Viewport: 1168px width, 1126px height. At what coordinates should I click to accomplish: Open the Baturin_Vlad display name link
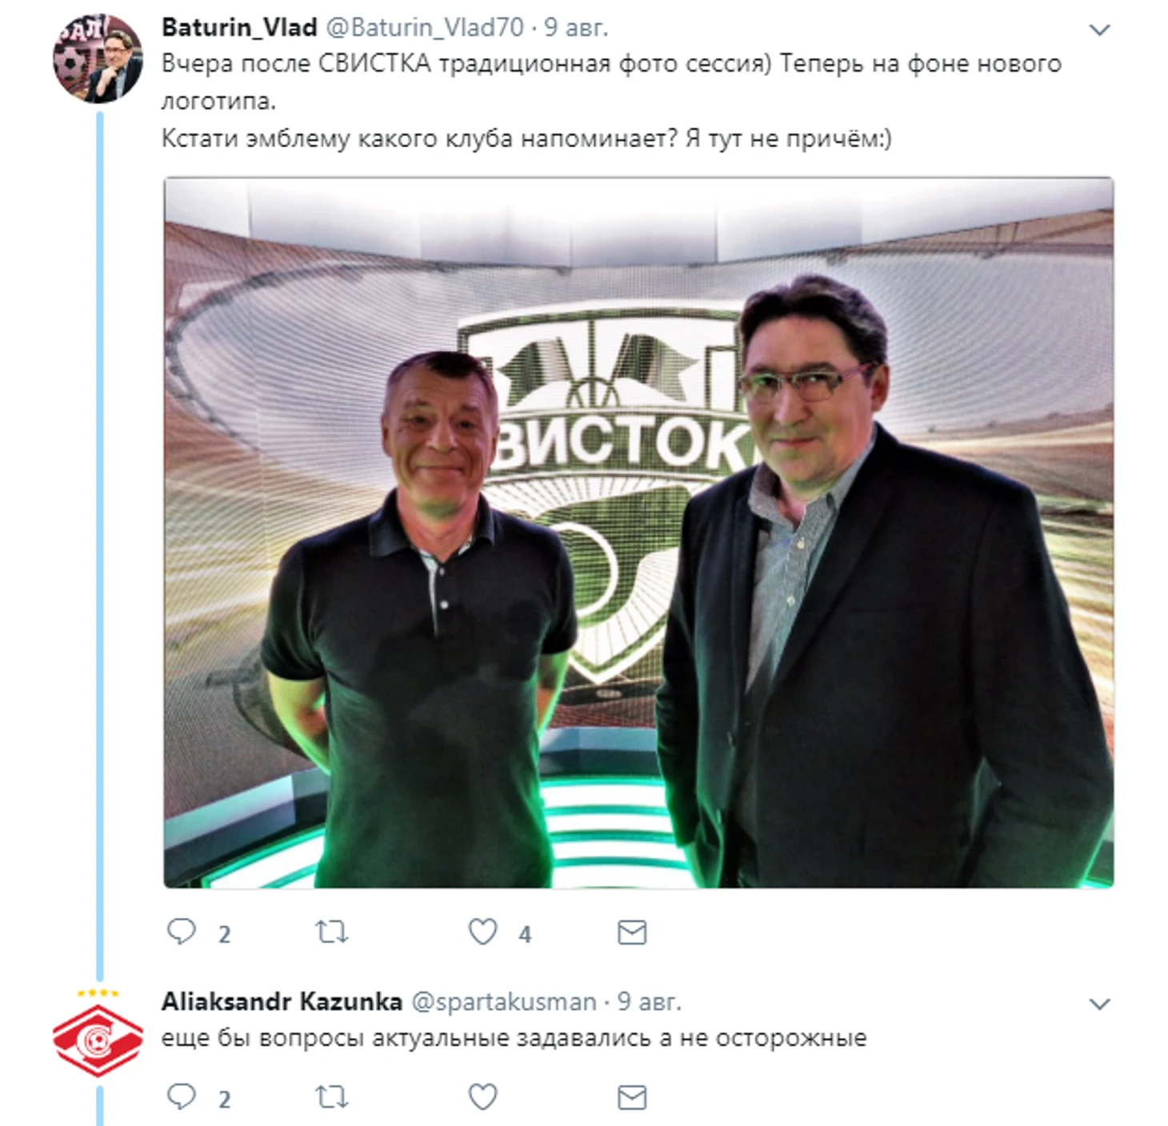click(x=239, y=27)
